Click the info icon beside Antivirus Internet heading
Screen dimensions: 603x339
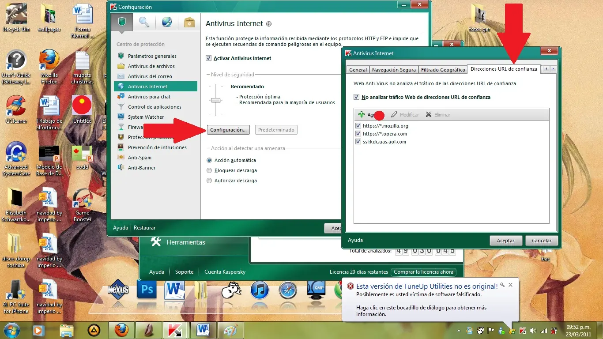tap(269, 24)
